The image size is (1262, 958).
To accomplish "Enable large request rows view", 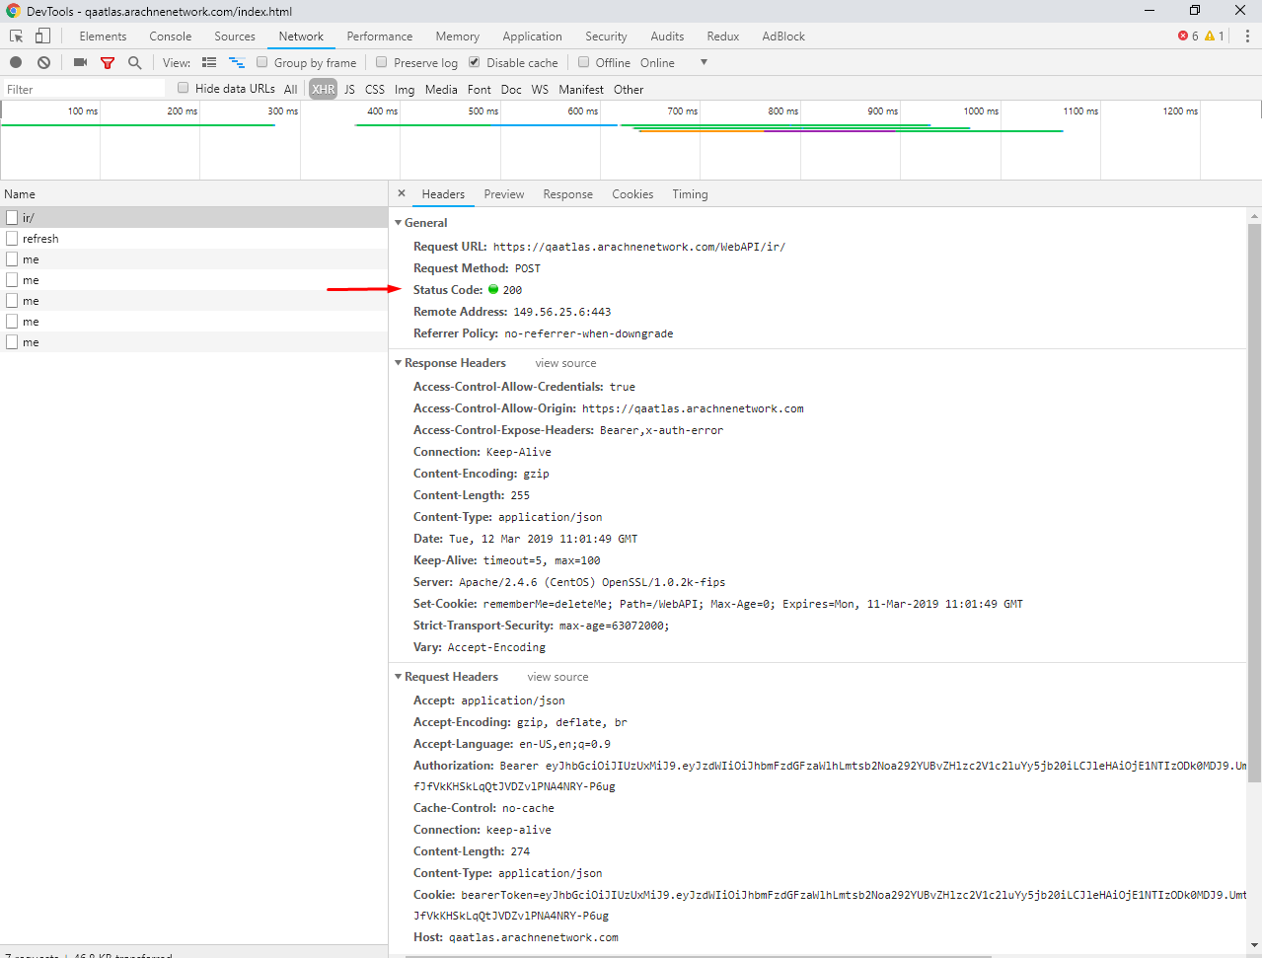I will coord(209,62).
